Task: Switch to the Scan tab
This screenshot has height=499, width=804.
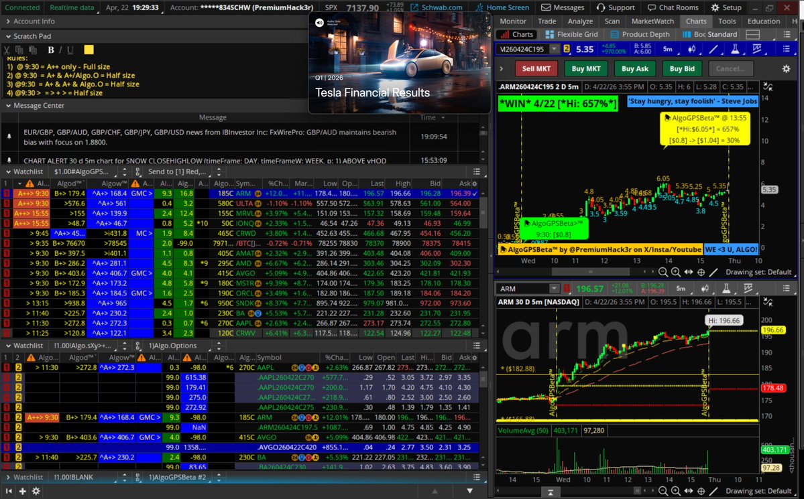Action: 612,21
